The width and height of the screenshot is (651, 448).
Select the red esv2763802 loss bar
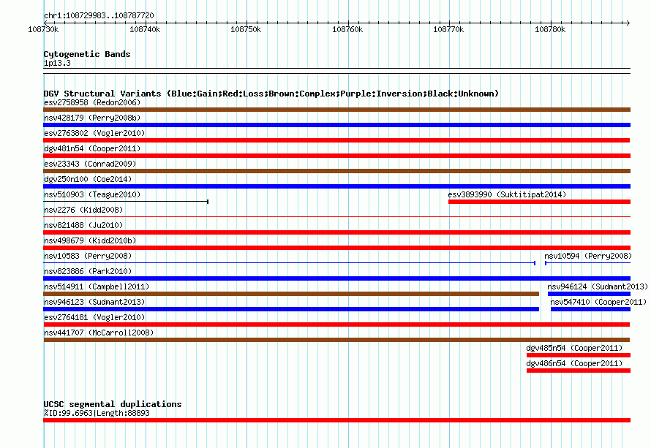click(336, 140)
